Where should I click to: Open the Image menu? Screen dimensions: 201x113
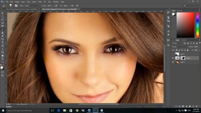coord(17,2)
